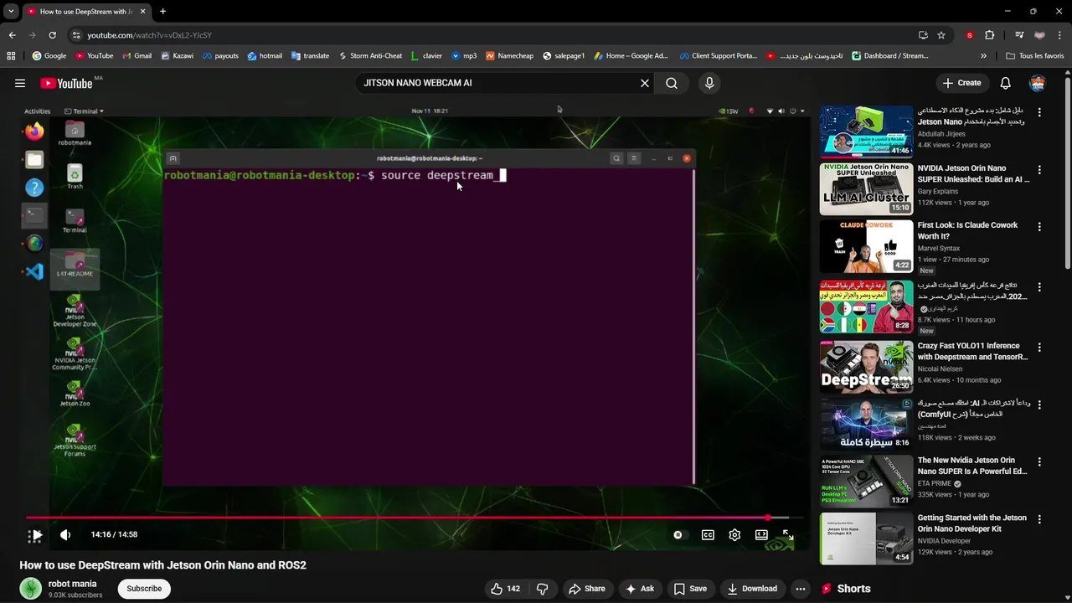Click the Ask button

(639, 589)
